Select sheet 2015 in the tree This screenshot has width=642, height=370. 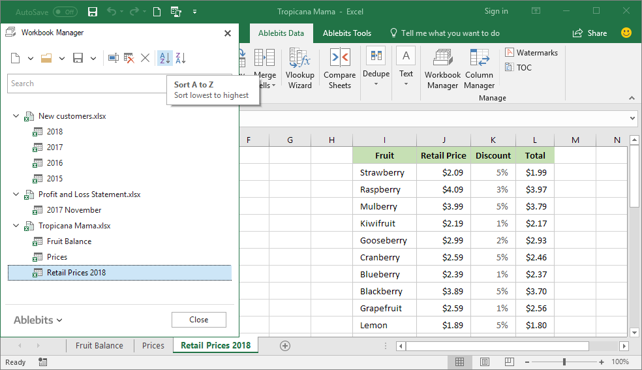click(x=54, y=178)
